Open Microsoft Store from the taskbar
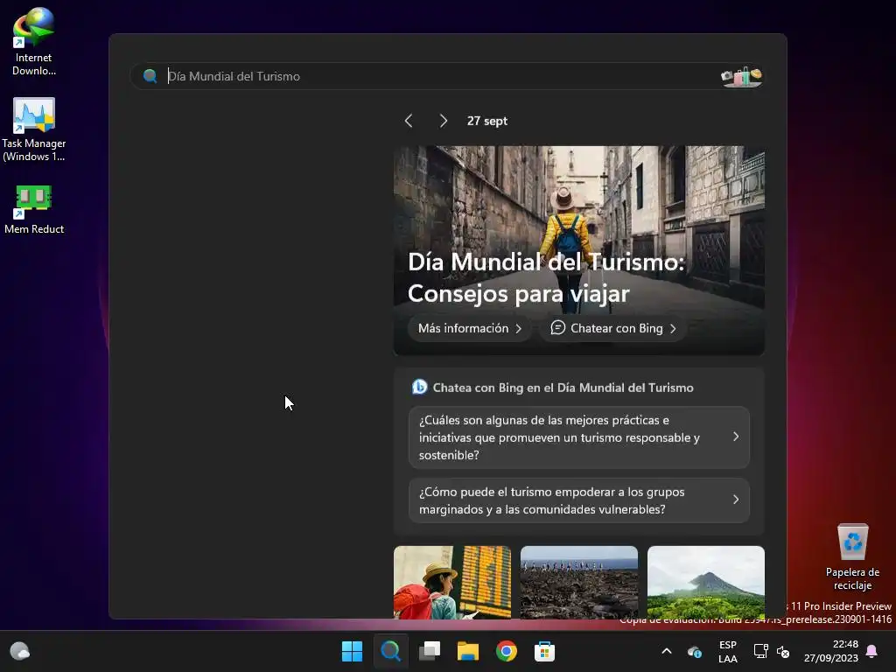The height and width of the screenshot is (672, 896). 544,651
